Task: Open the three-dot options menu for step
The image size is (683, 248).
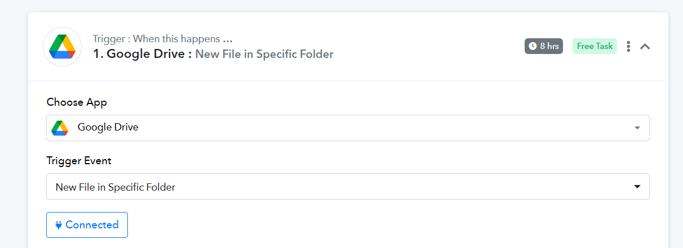Action: point(629,46)
